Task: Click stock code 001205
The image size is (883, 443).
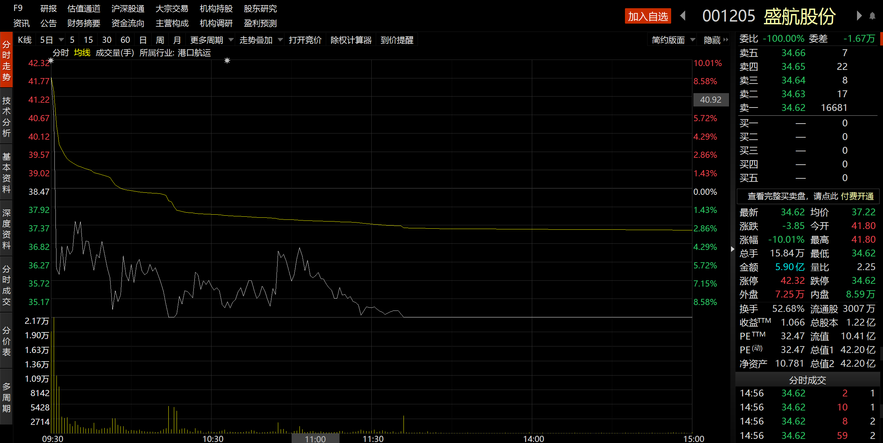Action: coord(728,16)
